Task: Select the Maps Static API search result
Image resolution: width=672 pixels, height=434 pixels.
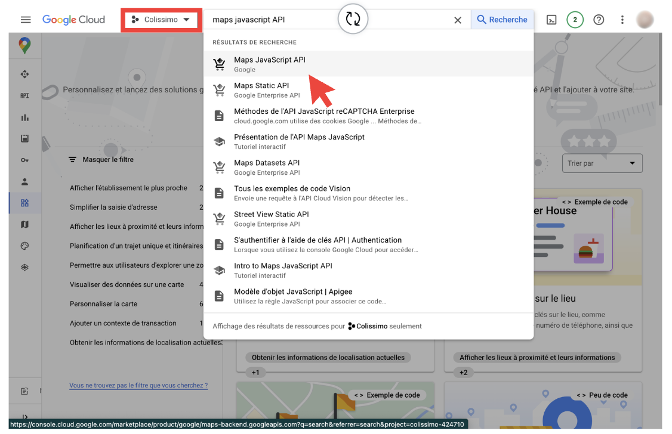Action: 369,90
